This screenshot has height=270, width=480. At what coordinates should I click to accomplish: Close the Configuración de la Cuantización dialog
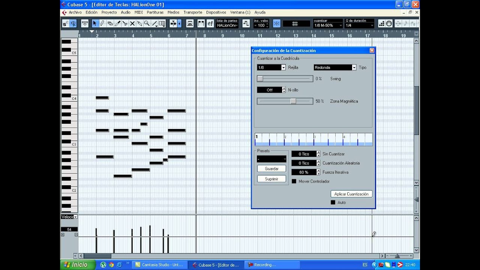click(372, 50)
